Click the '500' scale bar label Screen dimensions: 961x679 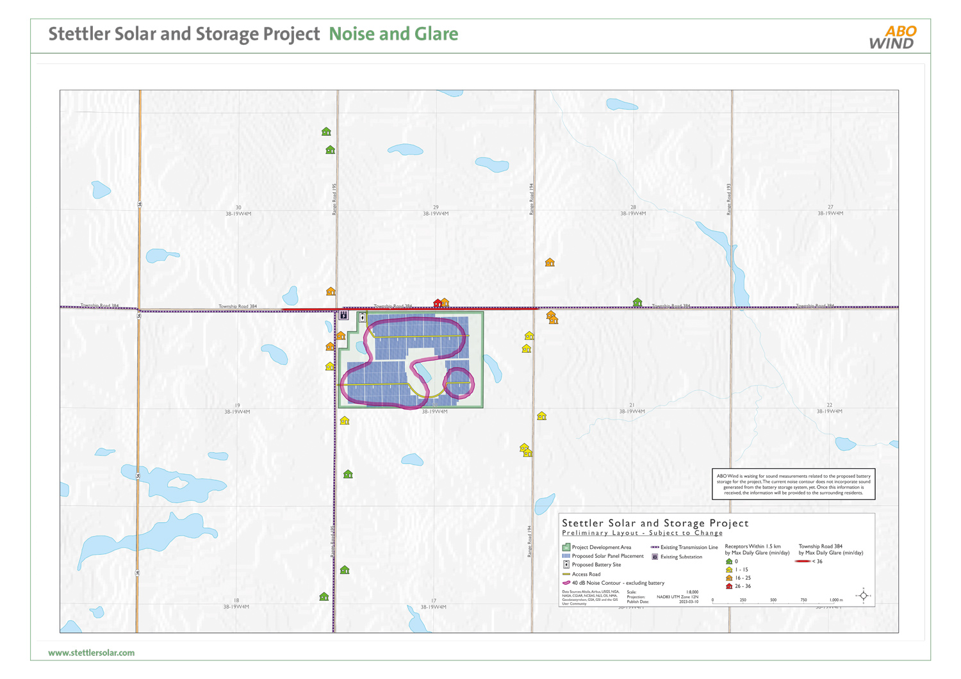tap(773, 600)
